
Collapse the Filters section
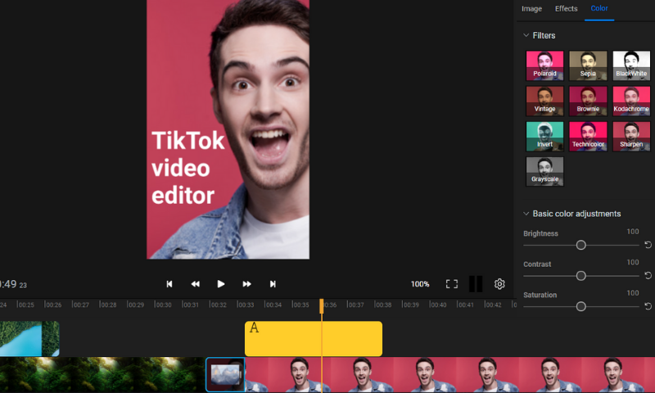[526, 35]
